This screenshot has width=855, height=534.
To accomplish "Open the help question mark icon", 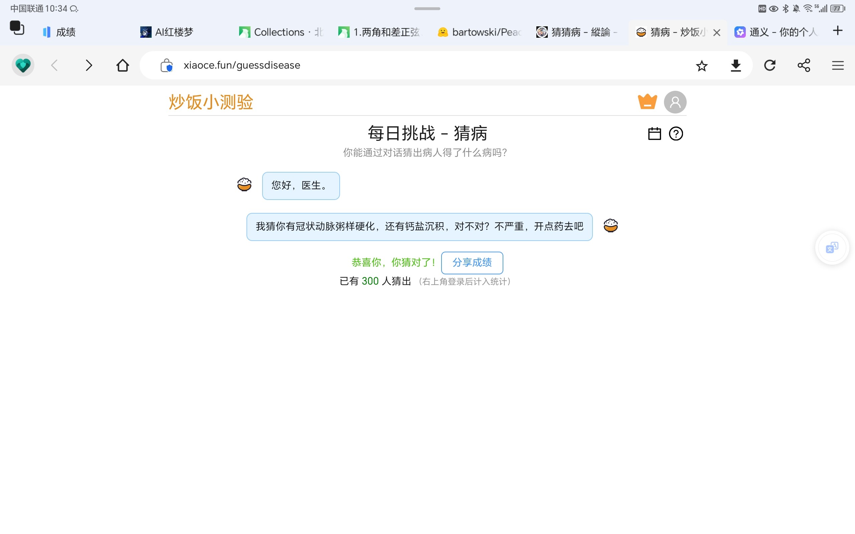I will [676, 134].
